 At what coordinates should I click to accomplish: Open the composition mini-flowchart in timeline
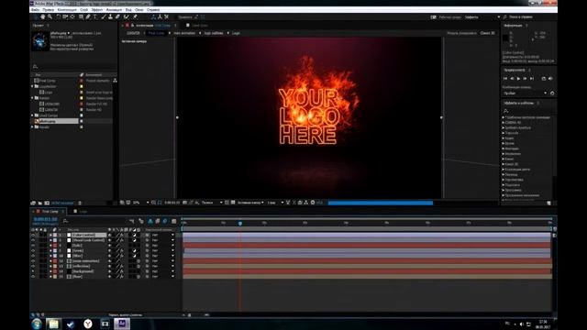coord(132,221)
